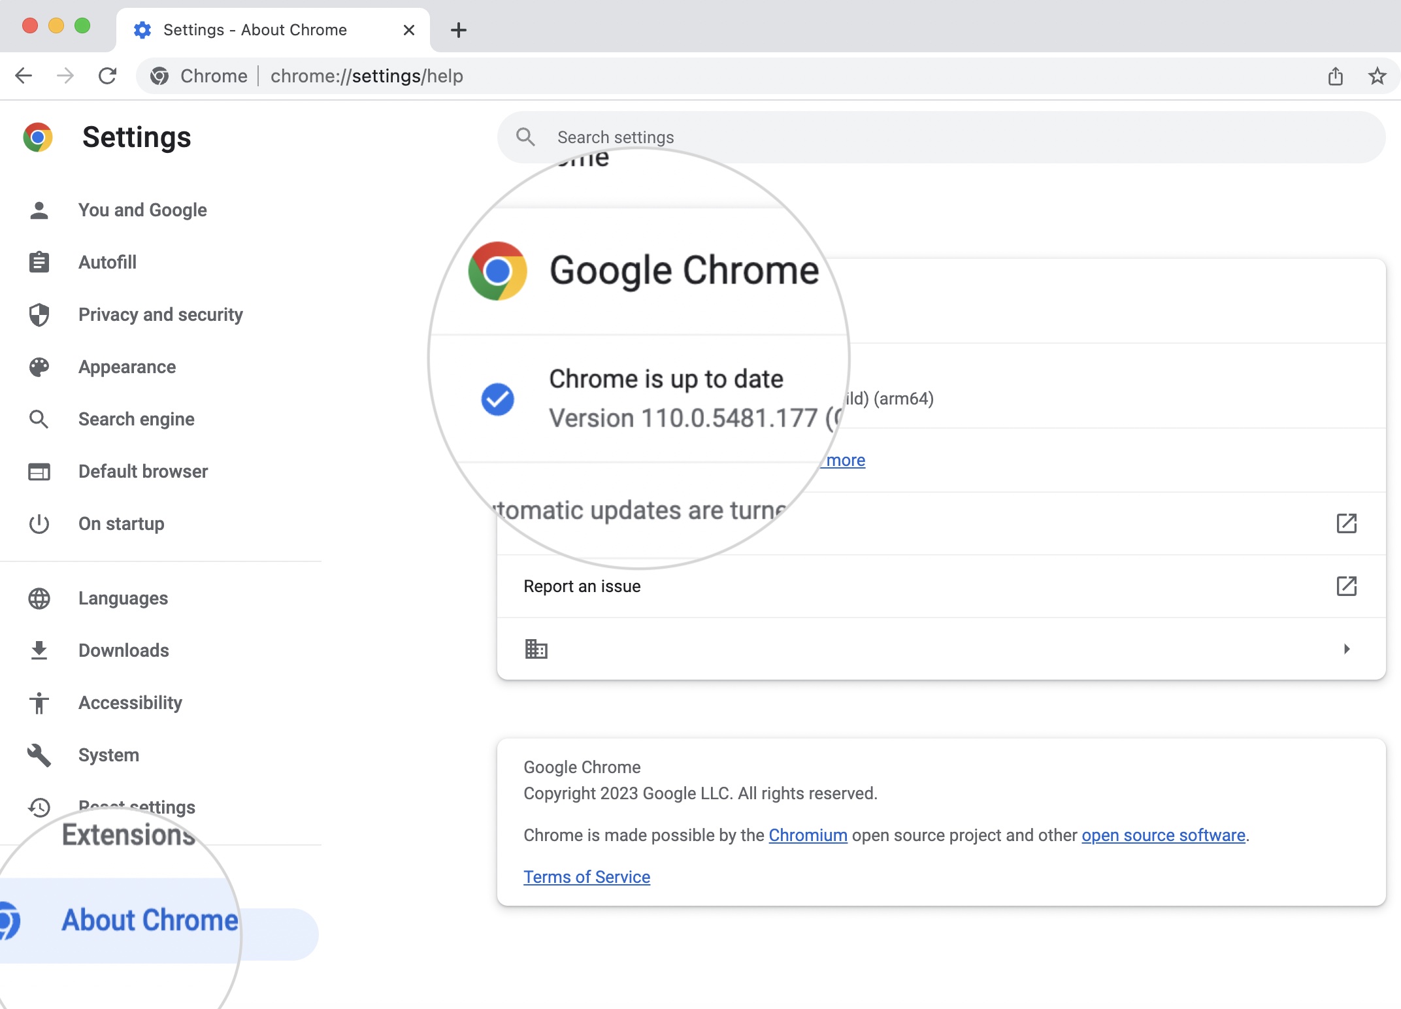The height and width of the screenshot is (1009, 1401).
Task: Click the external-link icon above Report an issue
Action: pyautogui.click(x=1346, y=523)
